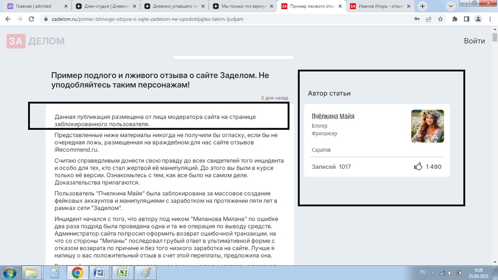
Task: Open saved passwords key icon
Action: pyautogui.click(x=417, y=19)
